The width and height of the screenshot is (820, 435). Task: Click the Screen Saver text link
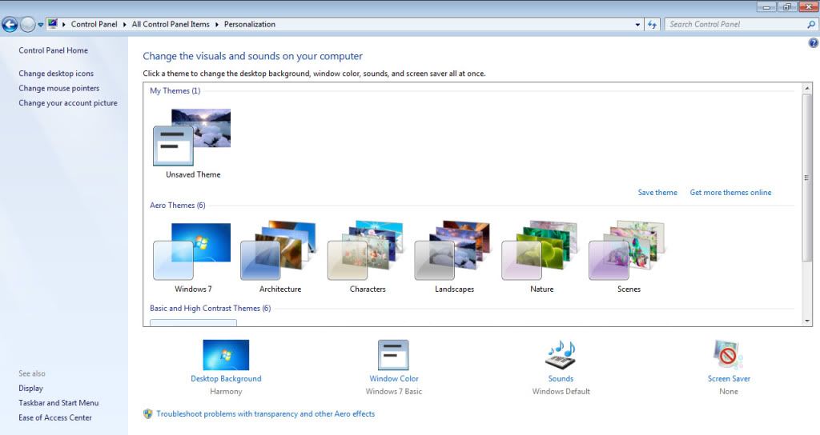(x=729, y=378)
